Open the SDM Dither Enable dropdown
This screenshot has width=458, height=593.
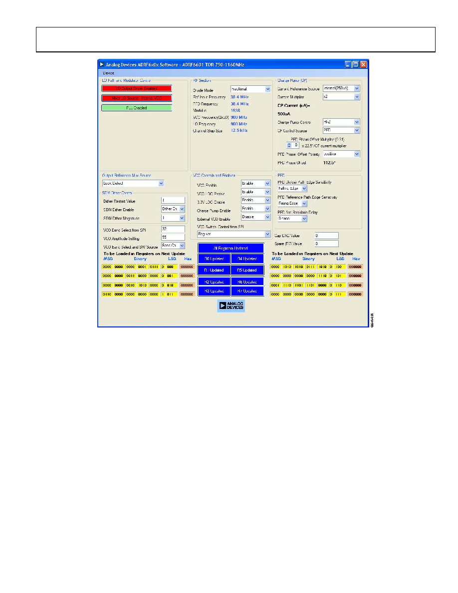point(173,209)
